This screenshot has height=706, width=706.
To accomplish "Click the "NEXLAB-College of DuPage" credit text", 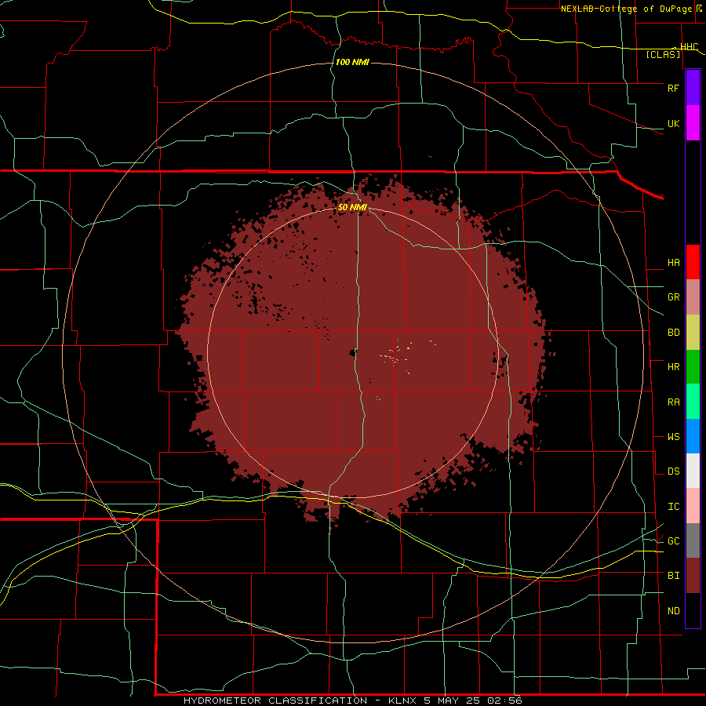I will click(x=626, y=9).
